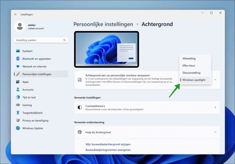The width and height of the screenshot is (235, 164).
Task: Click the Windows Update sync icon
Action: coord(18,128)
